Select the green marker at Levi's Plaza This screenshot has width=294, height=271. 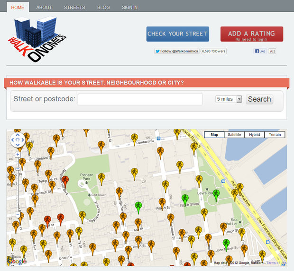click(x=216, y=194)
